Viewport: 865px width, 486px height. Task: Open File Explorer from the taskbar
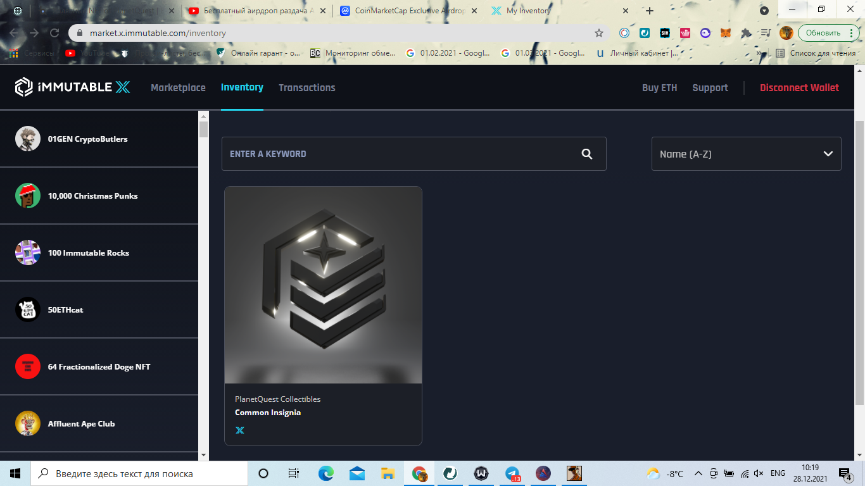(x=388, y=473)
